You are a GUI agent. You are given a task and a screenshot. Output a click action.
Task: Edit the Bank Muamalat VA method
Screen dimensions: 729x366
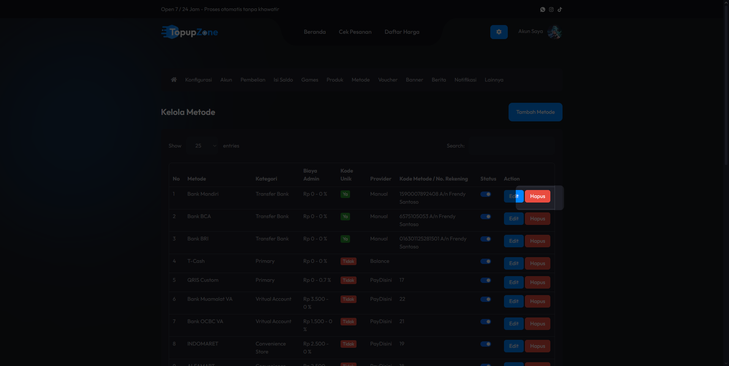[x=513, y=301]
